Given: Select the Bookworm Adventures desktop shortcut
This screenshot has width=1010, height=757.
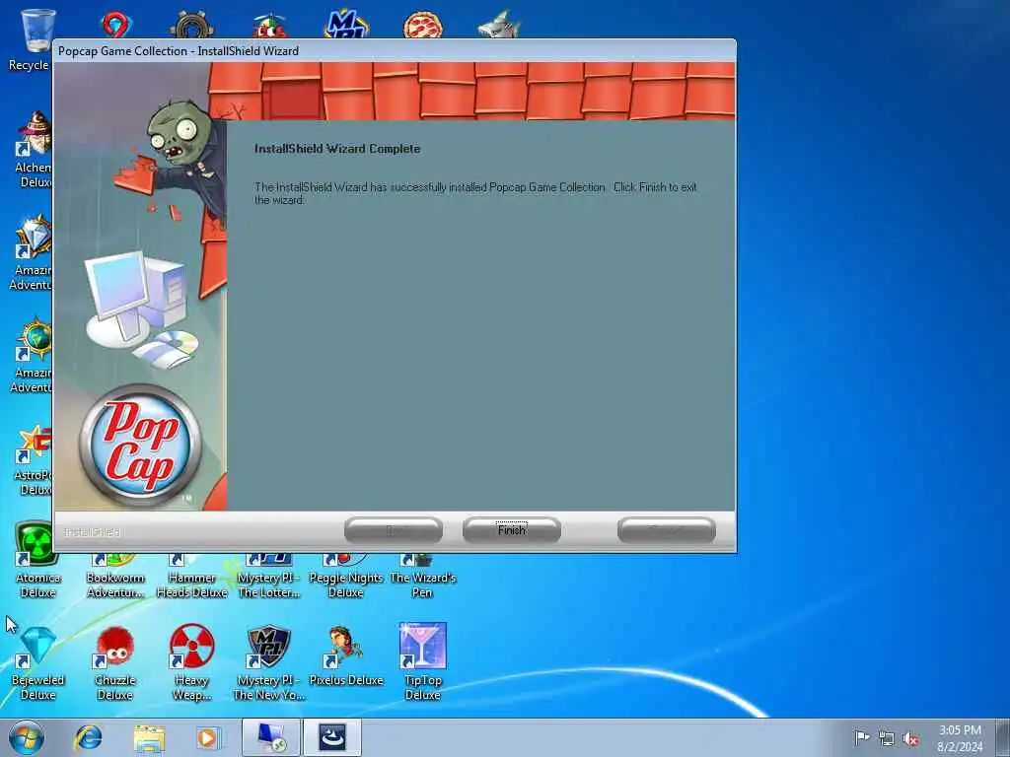Looking at the screenshot, I should [115, 577].
